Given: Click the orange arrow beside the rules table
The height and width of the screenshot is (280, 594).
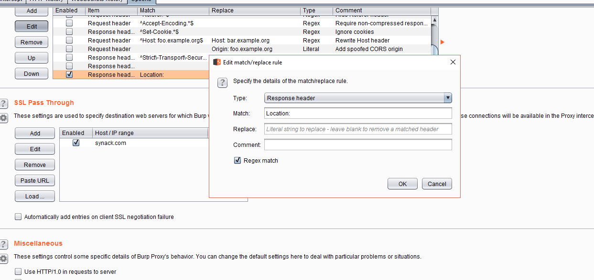Looking at the screenshot, I should click(443, 42).
